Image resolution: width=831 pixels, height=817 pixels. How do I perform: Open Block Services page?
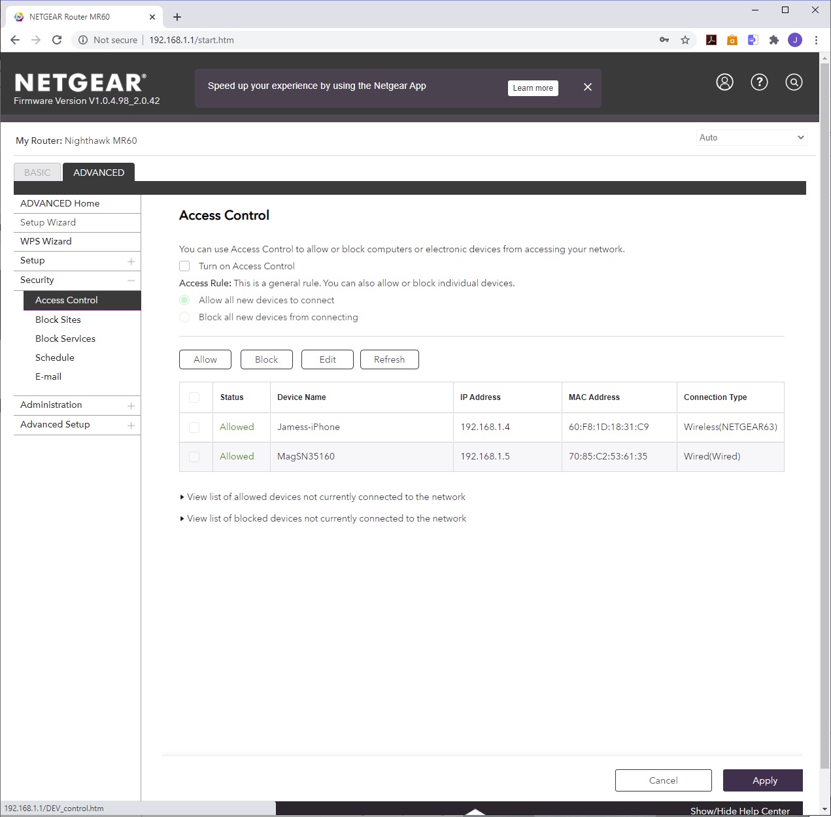point(65,339)
